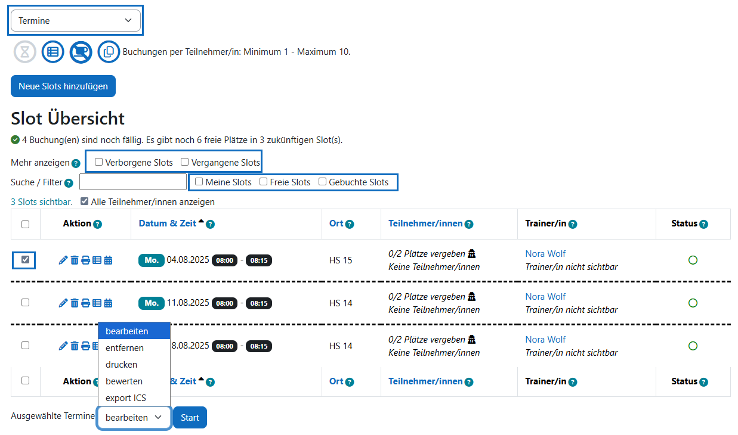Image resolution: width=738 pixels, height=435 pixels.
Task: Uncheck the 04.08.2025 slot row checkbox
Action: point(24,260)
